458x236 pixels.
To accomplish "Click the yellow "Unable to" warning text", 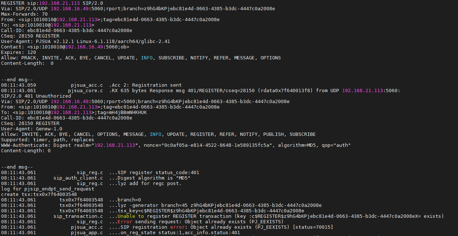I will tap(130, 216).
